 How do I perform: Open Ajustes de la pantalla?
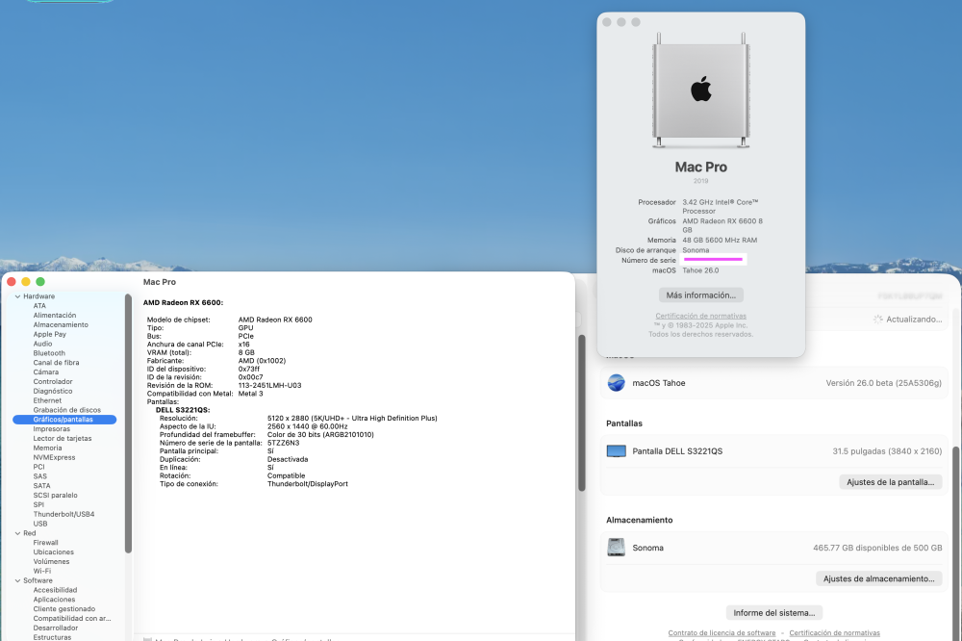click(x=890, y=482)
